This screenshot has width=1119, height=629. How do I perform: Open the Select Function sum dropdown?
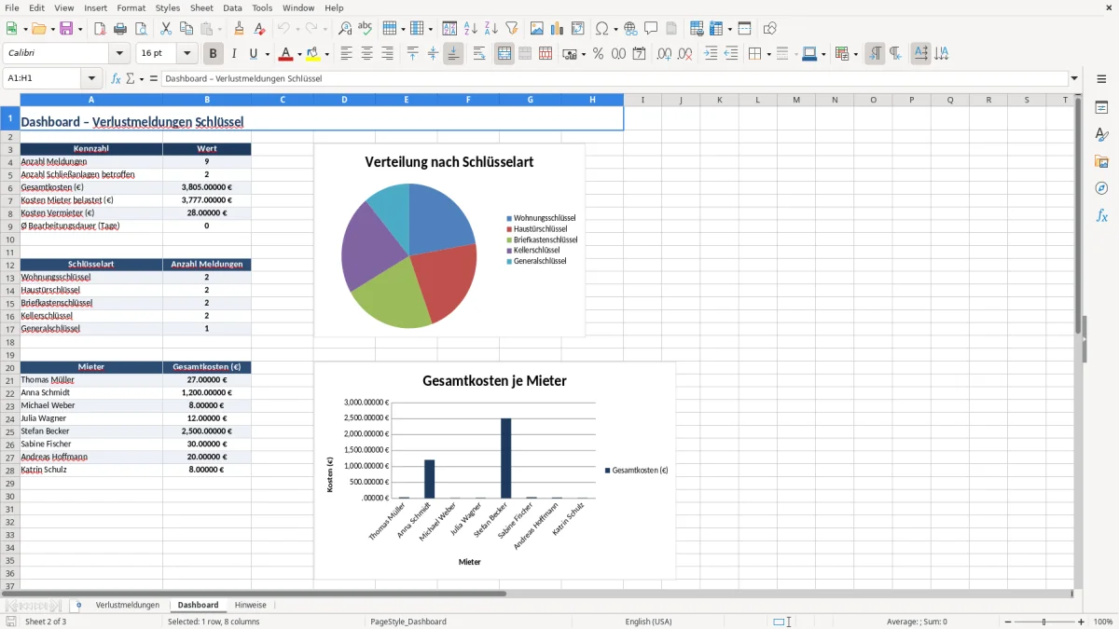point(142,79)
